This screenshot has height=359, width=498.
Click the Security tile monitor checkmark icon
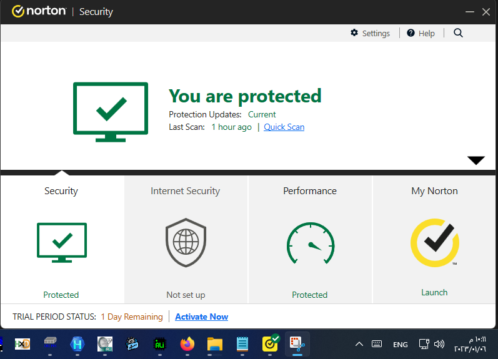(x=62, y=242)
